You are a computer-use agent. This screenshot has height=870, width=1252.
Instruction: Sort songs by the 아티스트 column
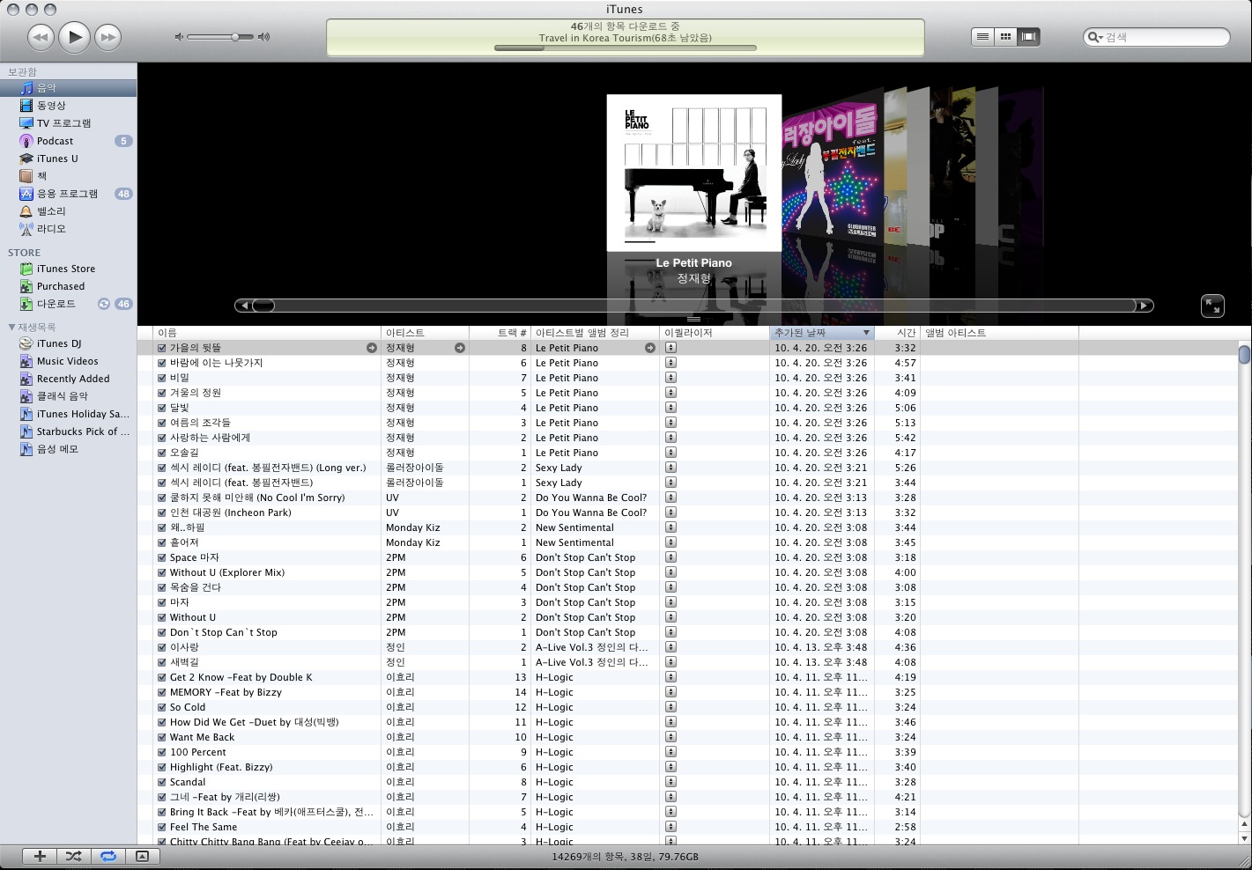(425, 333)
